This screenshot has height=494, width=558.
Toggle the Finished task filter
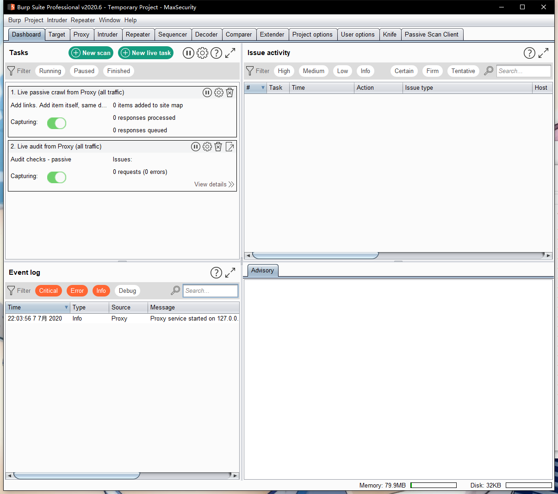pyautogui.click(x=118, y=71)
